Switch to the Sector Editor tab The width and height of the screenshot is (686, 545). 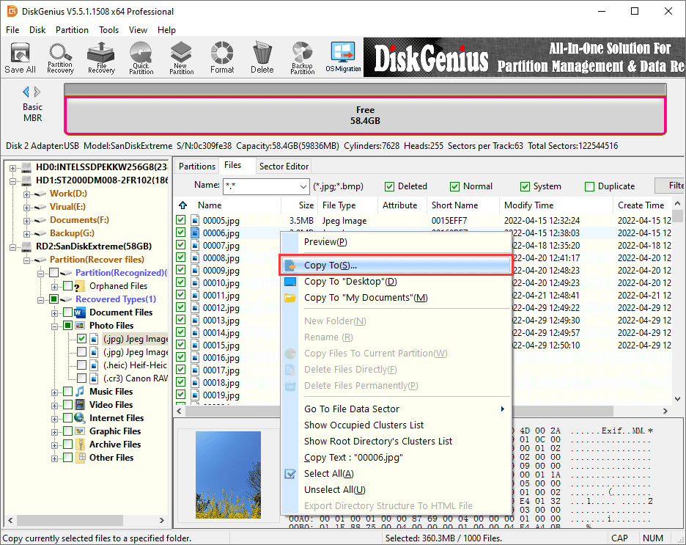pos(284,167)
